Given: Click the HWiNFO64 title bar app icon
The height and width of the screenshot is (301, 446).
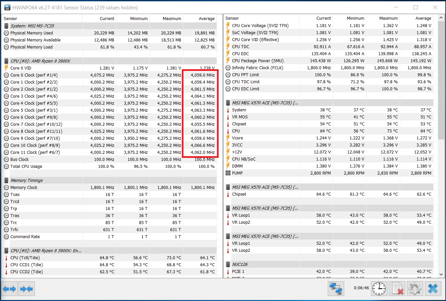Looking at the screenshot, I should pyautogui.click(x=7, y=7).
